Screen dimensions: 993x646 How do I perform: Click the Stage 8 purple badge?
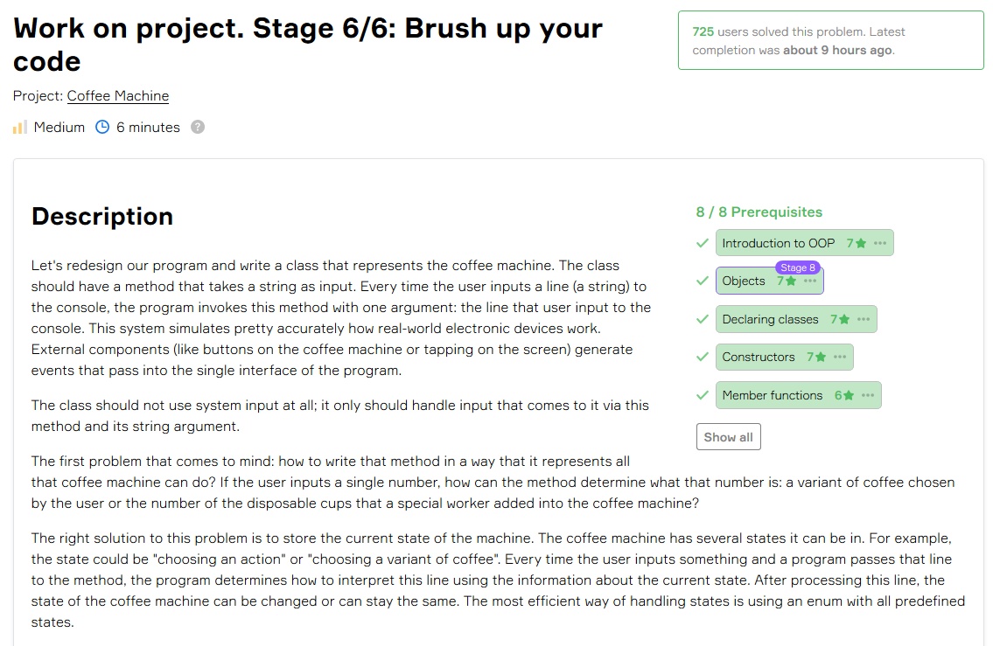click(x=797, y=267)
